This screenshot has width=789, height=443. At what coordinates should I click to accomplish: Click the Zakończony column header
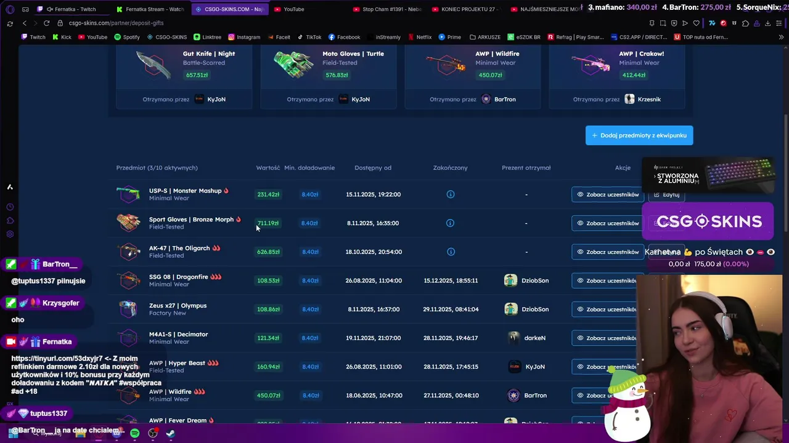click(450, 167)
